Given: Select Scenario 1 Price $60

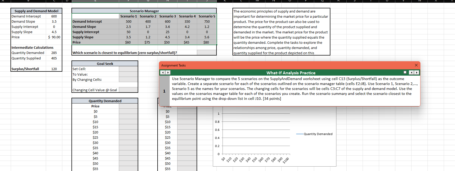Looking at the screenshot, I should [x=129, y=42].
